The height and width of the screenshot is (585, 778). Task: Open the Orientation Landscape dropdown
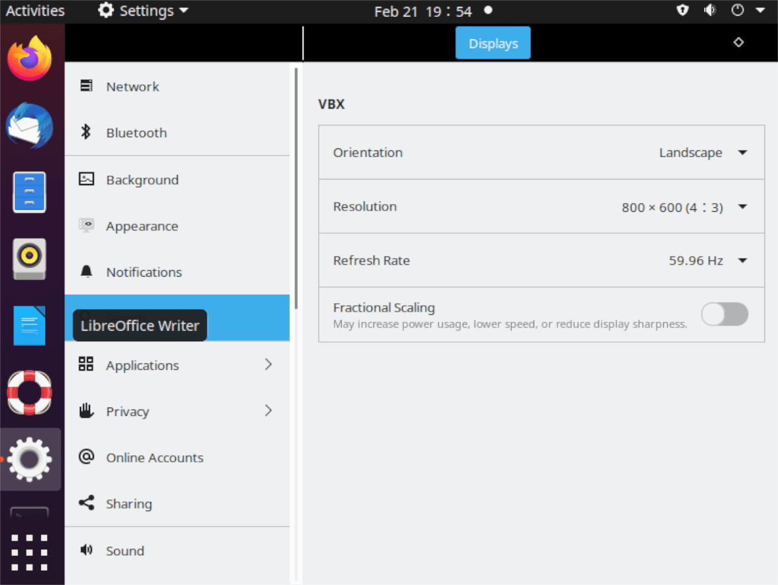click(703, 153)
